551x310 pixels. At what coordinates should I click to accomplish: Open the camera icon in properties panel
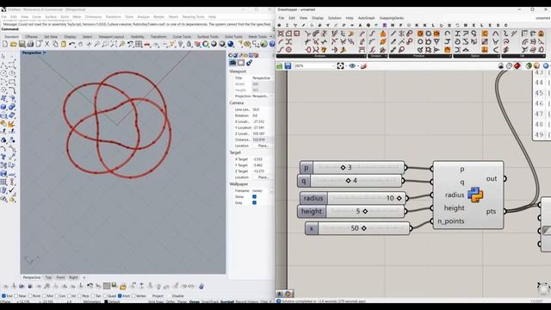(x=232, y=63)
